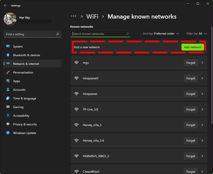Click the CheezWhiz5 WiFi icon

(76, 171)
